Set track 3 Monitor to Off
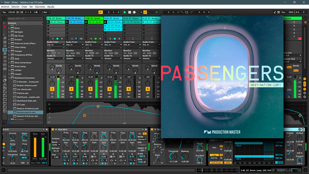Image resolution: width=309 pixels, height=174 pixels. coord(97,53)
